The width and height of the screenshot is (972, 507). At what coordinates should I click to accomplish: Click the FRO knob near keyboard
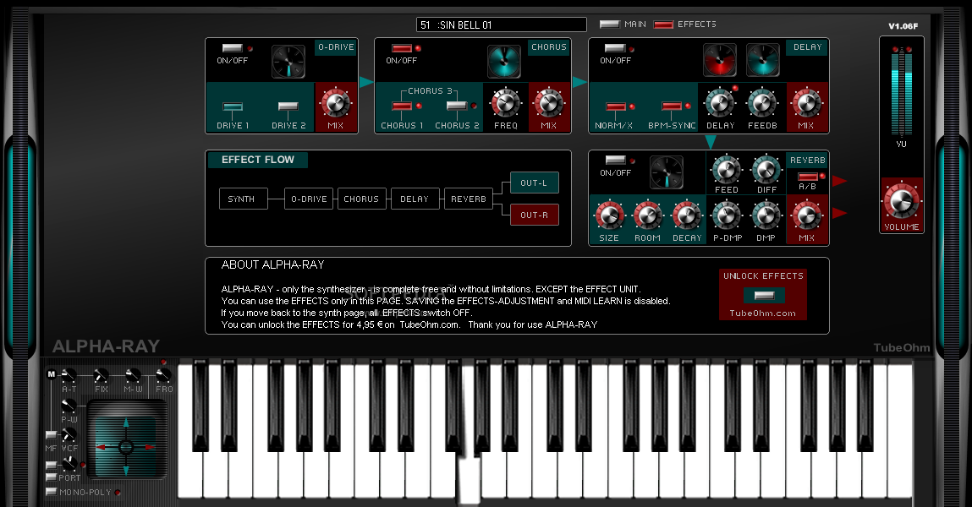[163, 375]
